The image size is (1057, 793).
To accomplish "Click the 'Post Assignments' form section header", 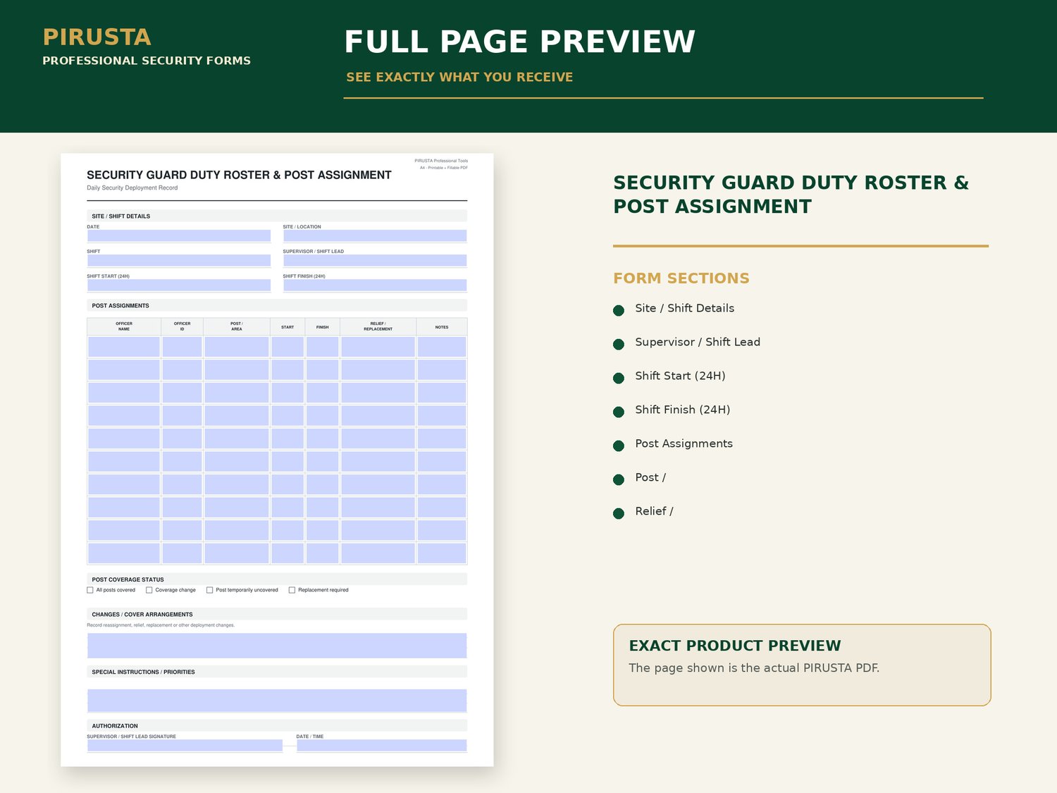I will click(x=277, y=305).
